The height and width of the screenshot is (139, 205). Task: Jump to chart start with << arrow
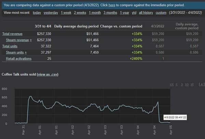[x=172, y=84]
